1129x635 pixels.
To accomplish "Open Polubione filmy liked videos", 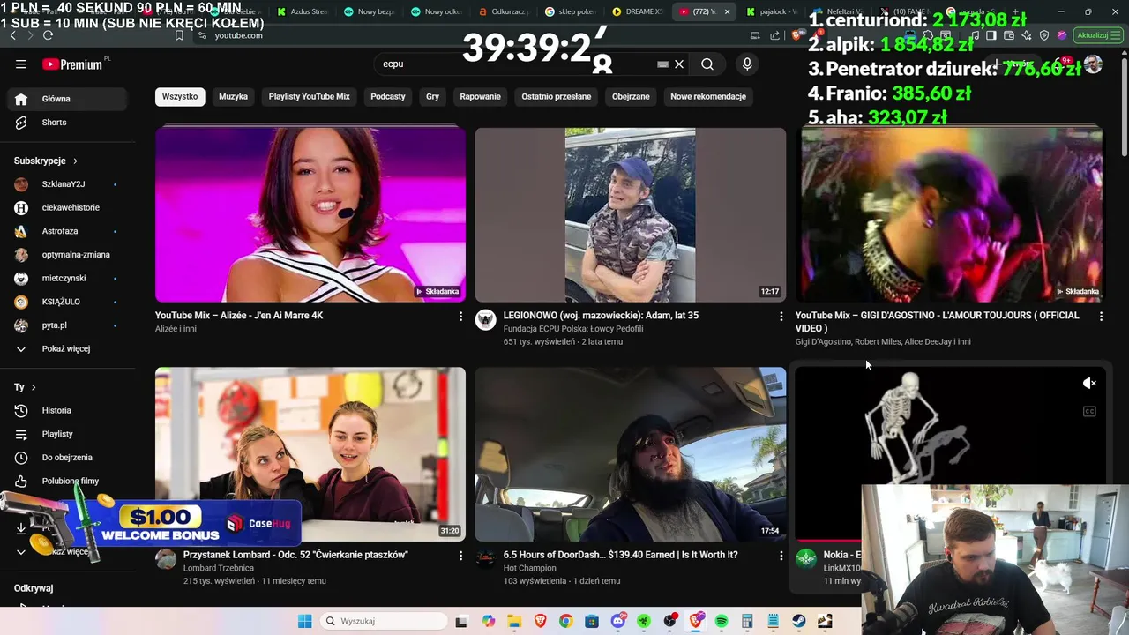I will (69, 481).
